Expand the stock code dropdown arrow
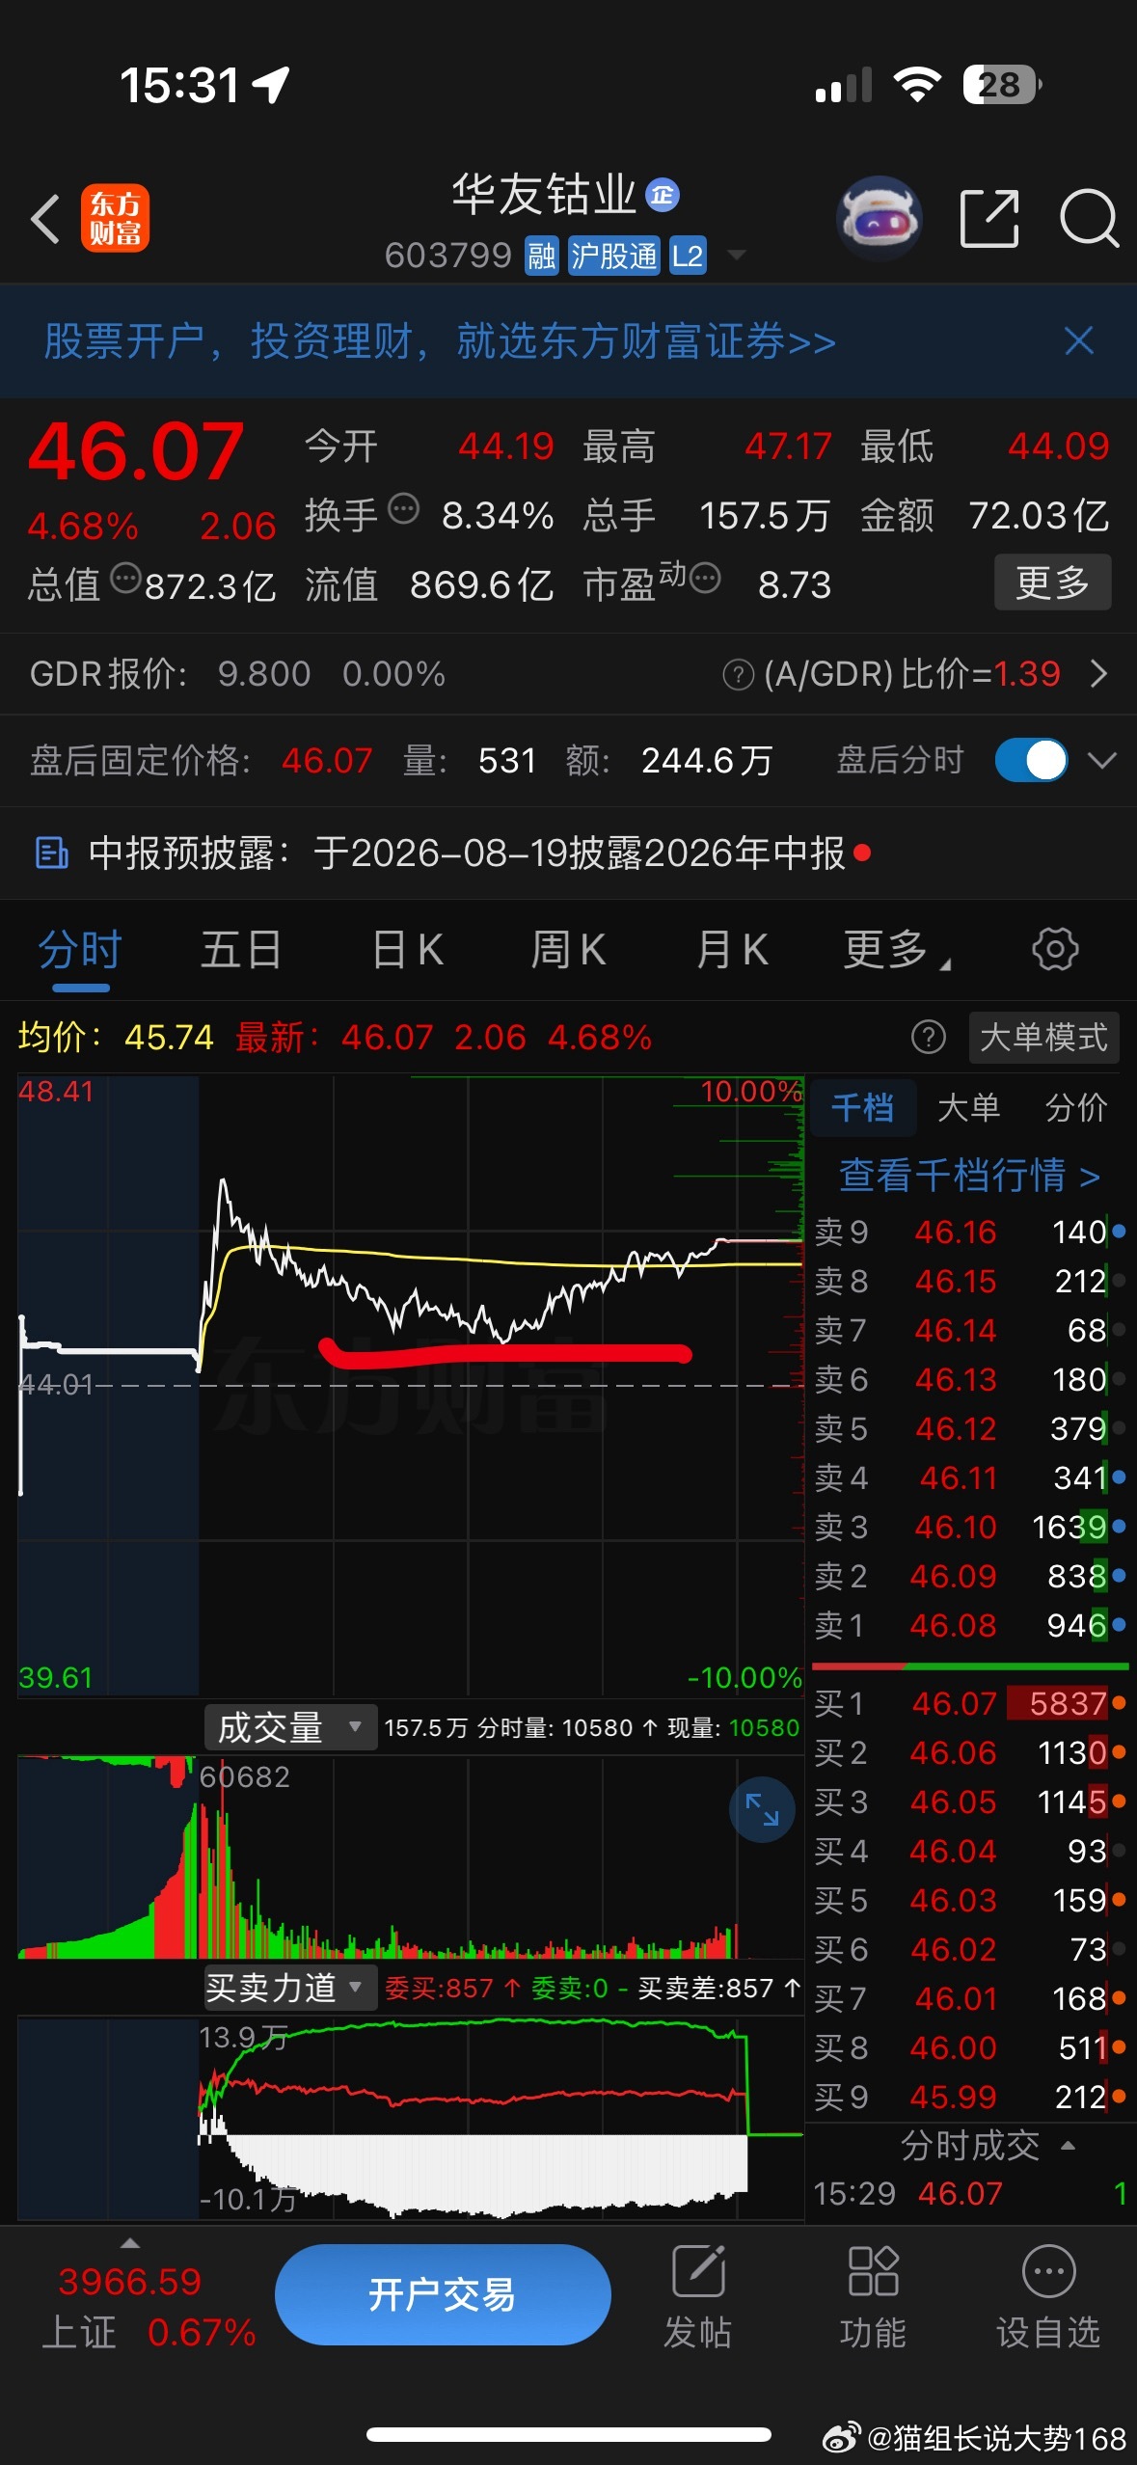Viewport: 1137px width, 2465px height. (x=736, y=256)
